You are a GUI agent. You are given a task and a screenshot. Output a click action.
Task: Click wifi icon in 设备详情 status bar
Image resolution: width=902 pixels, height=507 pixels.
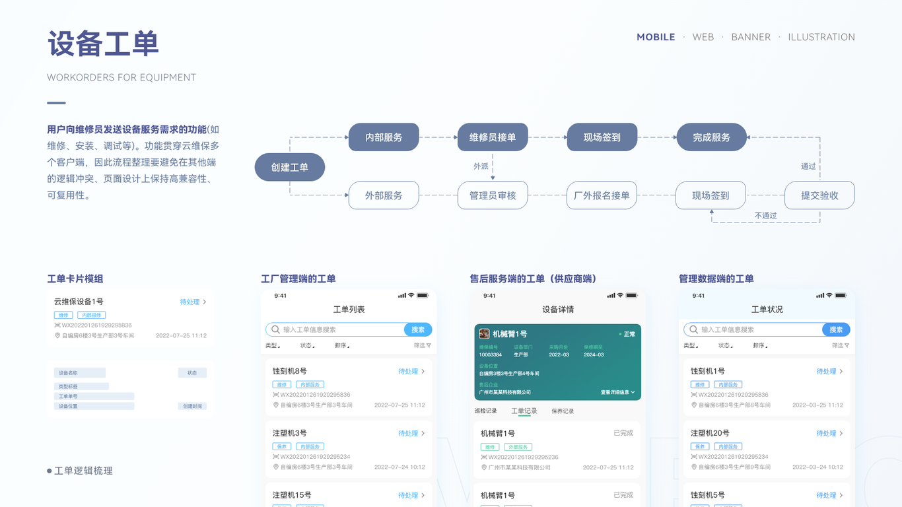(620, 296)
